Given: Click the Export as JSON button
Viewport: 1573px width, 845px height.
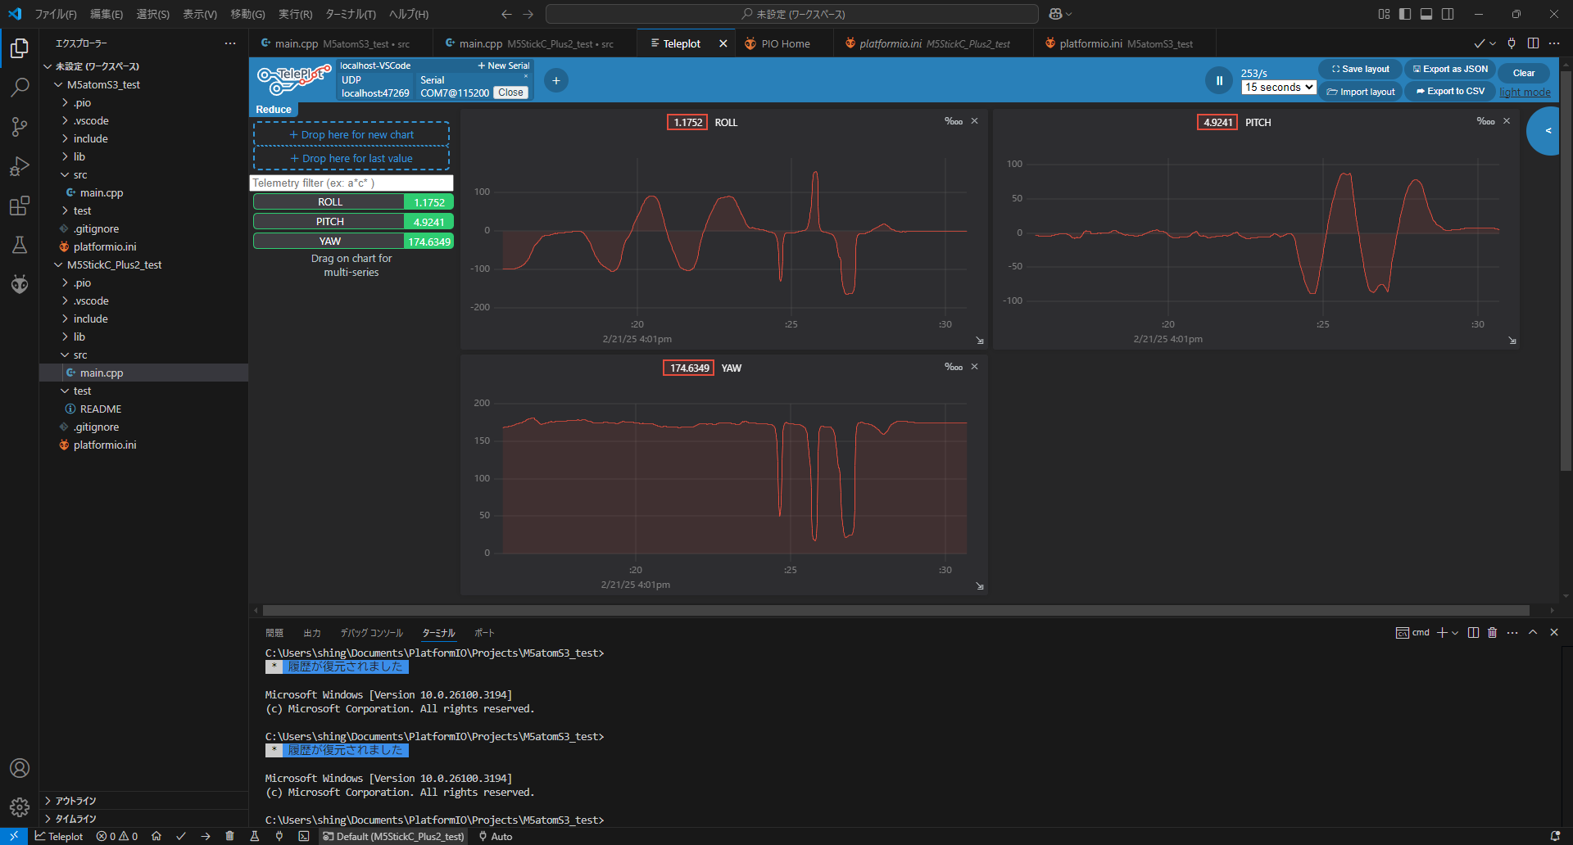Looking at the screenshot, I should (x=1450, y=69).
